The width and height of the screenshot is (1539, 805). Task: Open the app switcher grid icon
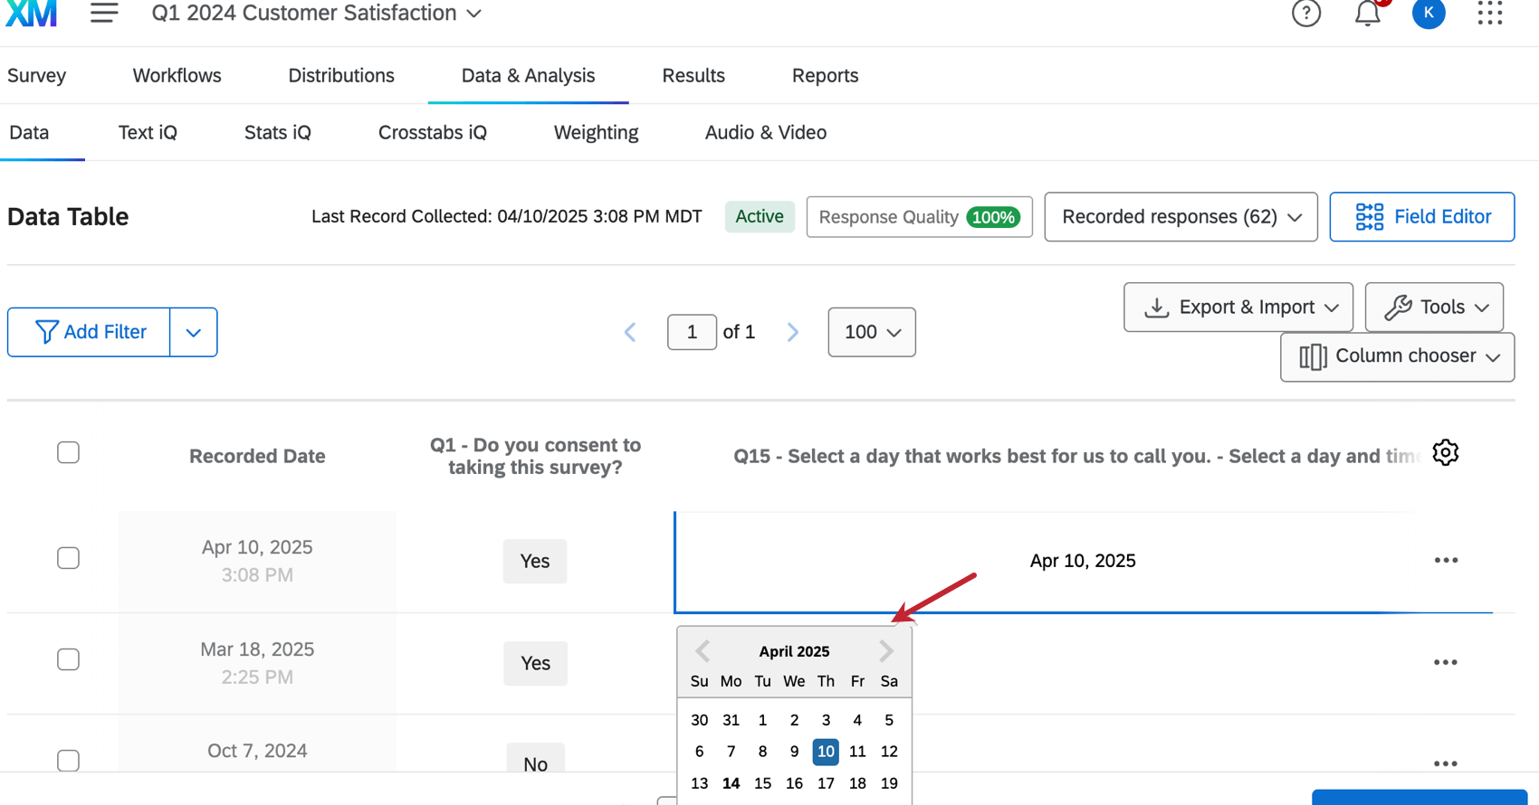pos(1489,14)
